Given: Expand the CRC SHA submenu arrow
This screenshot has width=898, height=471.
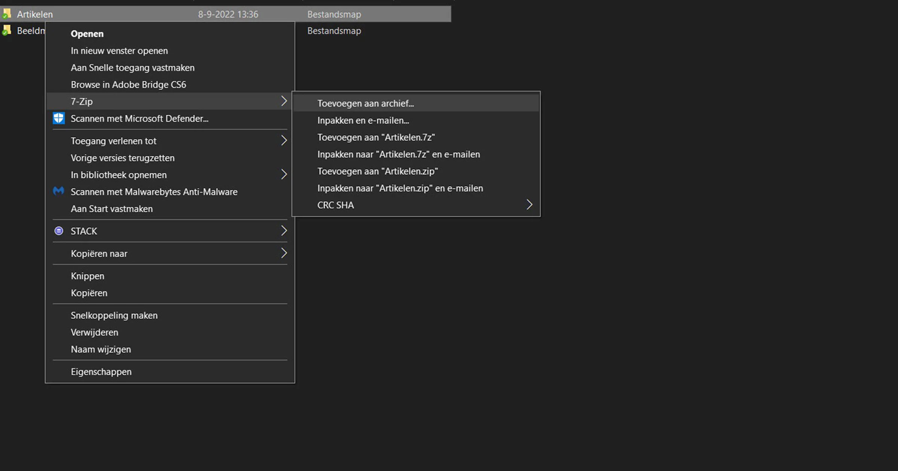Looking at the screenshot, I should [x=529, y=205].
